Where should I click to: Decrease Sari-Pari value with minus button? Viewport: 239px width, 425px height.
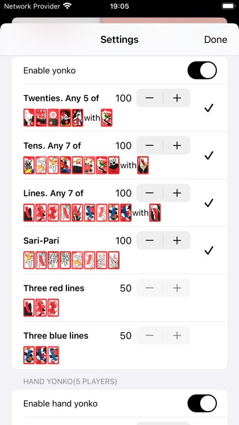pos(150,240)
